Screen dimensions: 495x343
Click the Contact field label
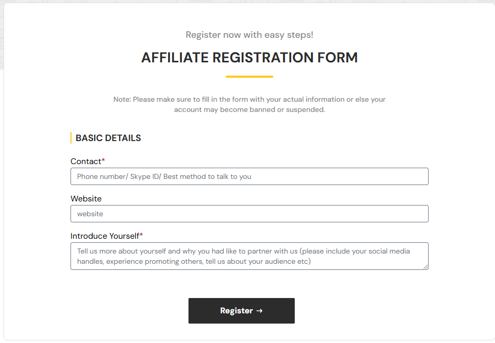(86, 162)
